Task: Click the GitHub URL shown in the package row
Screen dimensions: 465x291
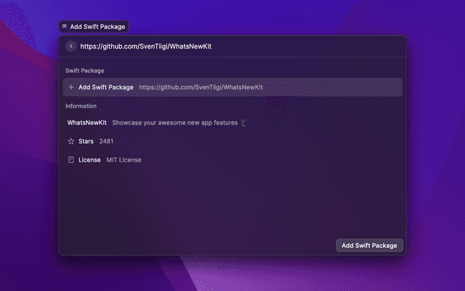Action: [201, 87]
